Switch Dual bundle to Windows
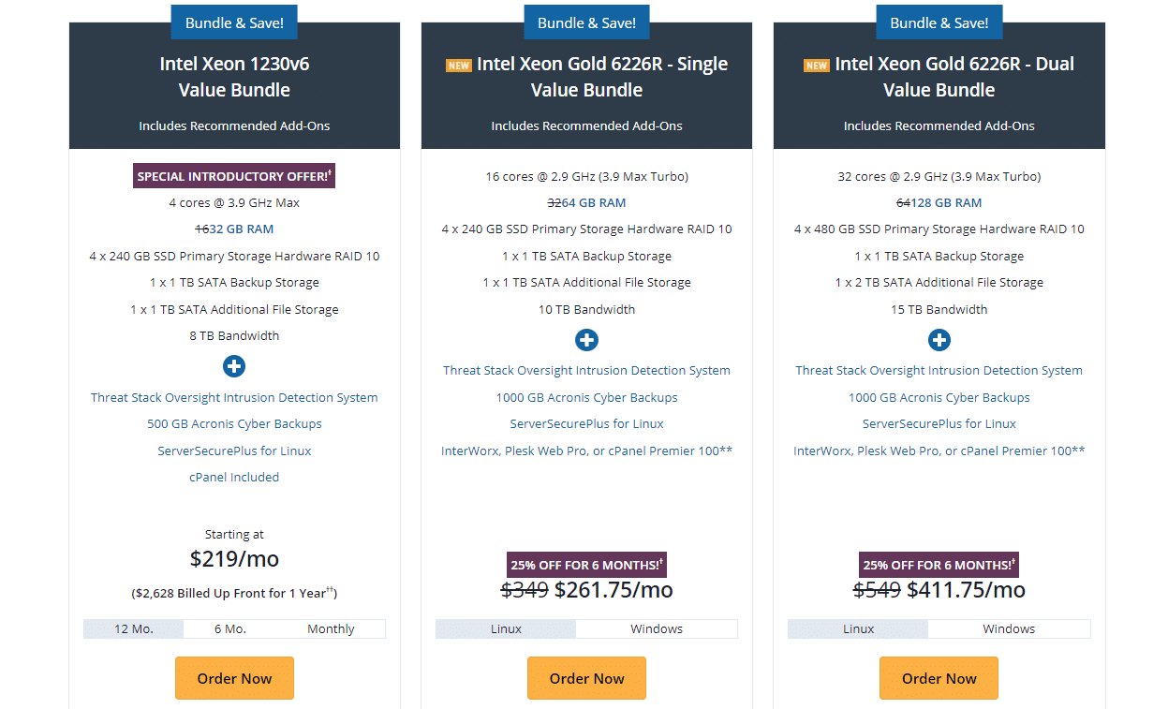This screenshot has width=1168, height=709. click(1009, 628)
